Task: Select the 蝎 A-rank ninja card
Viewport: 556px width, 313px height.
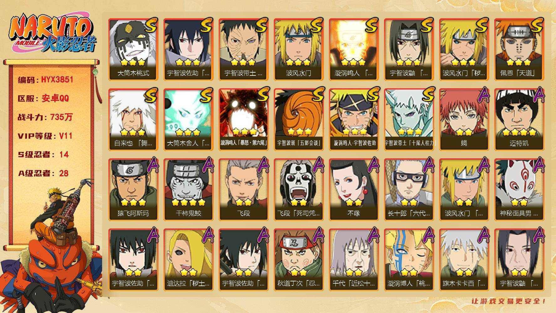Action: pos(464,120)
